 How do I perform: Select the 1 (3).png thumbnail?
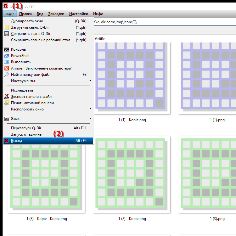point(207,175)
